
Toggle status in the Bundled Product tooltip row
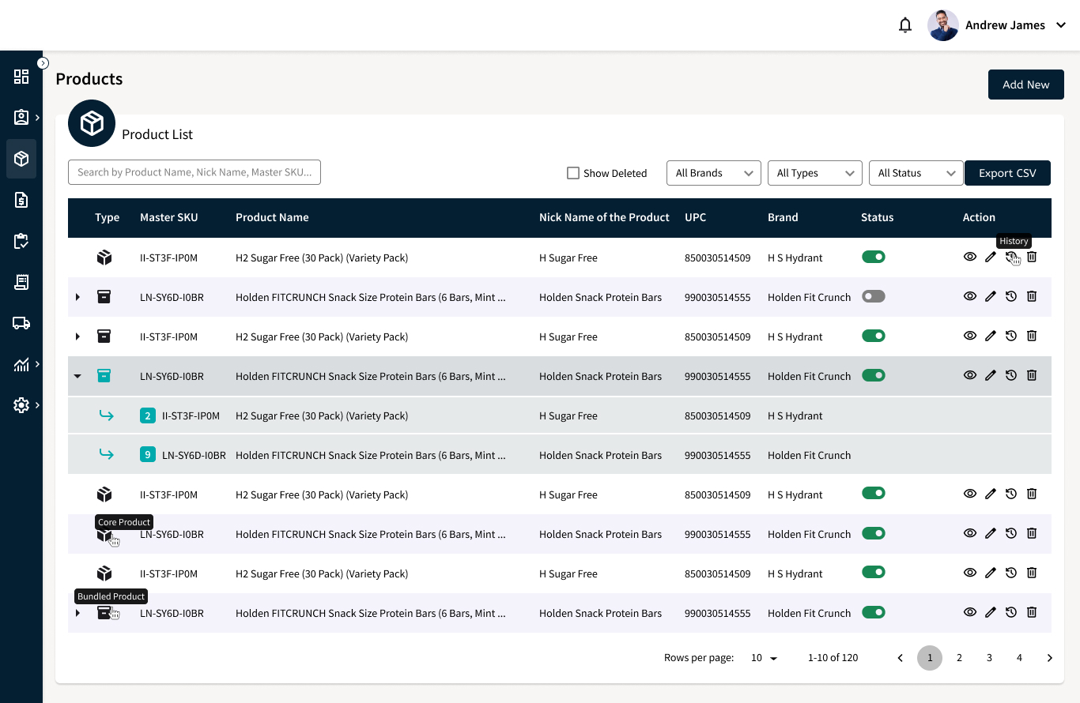[x=873, y=612]
